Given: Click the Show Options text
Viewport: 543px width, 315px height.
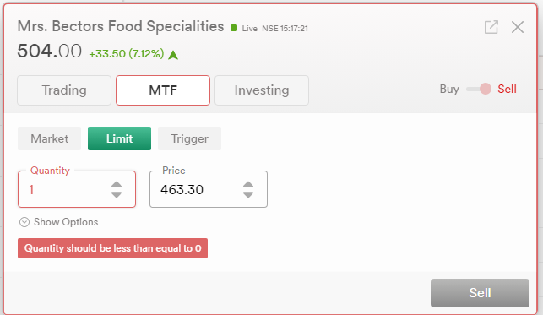Looking at the screenshot, I should 66,222.
